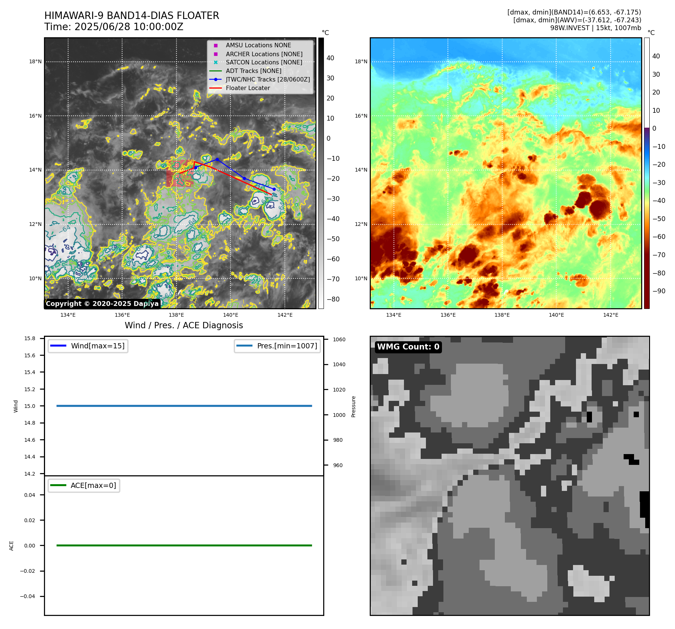Click the blue line sample in Wind[max=15] legend
The image size is (675, 629).
tap(58, 346)
